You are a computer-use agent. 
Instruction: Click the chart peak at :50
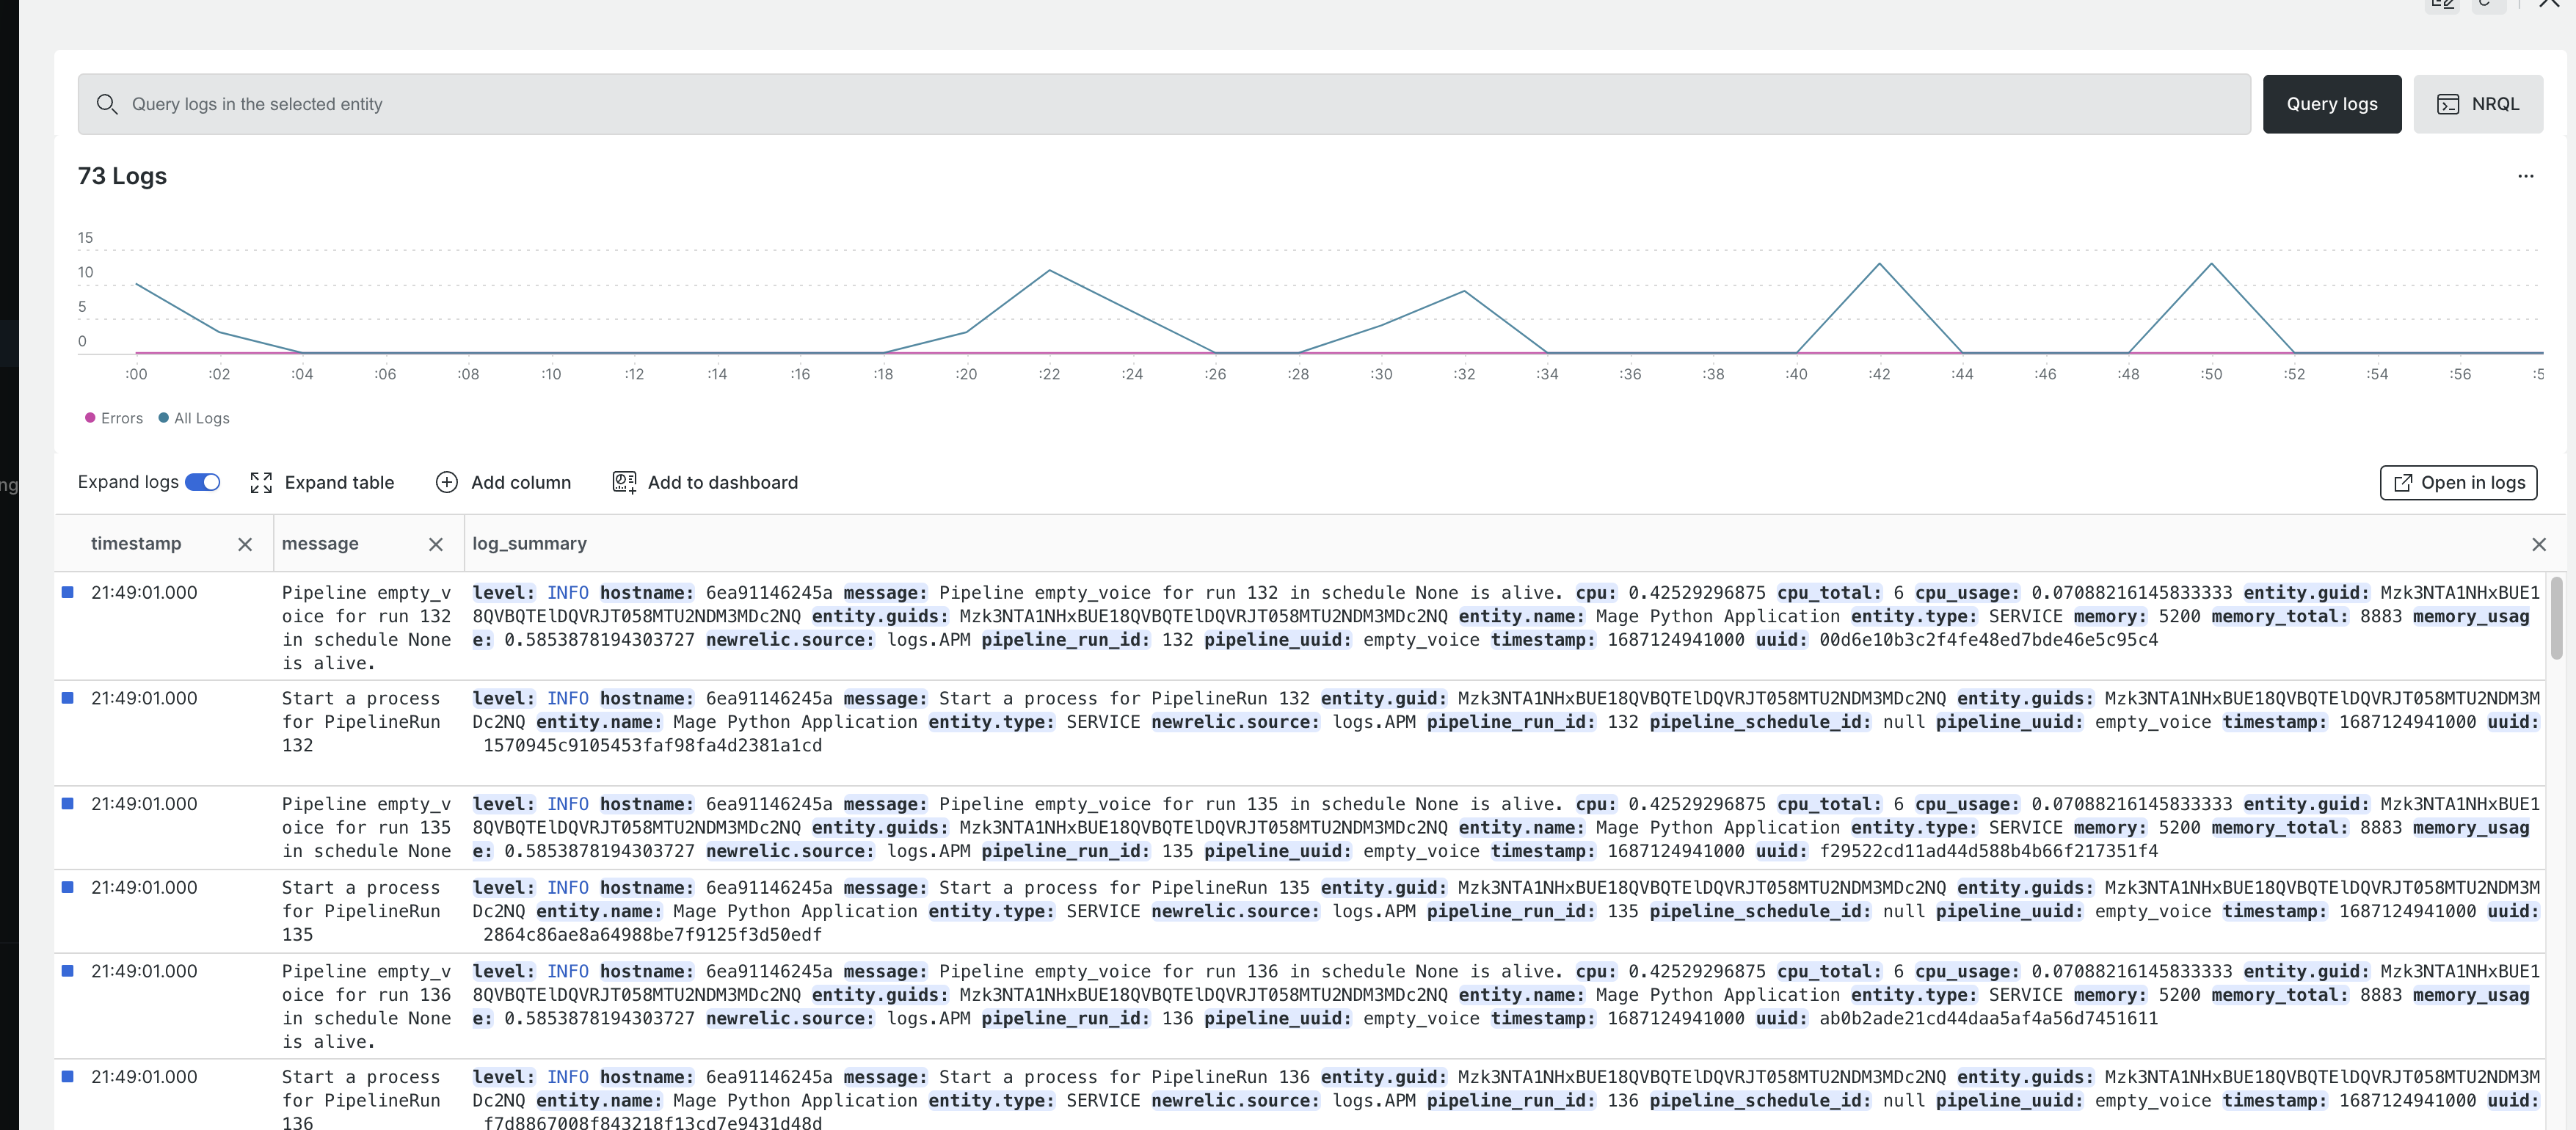[2211, 264]
